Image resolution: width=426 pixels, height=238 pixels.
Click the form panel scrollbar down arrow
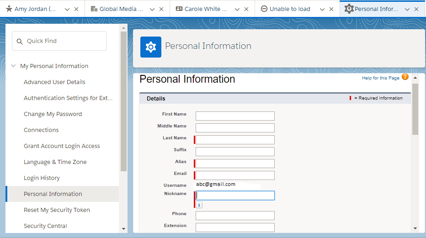[x=415, y=228]
